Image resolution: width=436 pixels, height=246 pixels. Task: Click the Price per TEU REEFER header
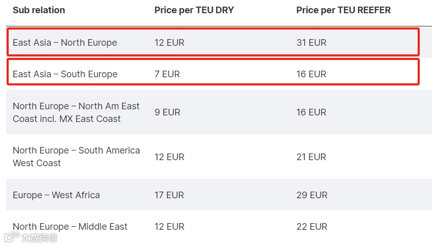tap(343, 10)
